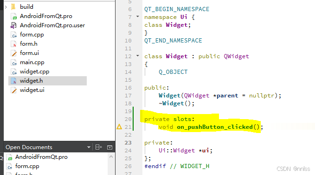The height and width of the screenshot is (175, 315).
Task: Open main.cpp source file
Action: point(32,62)
